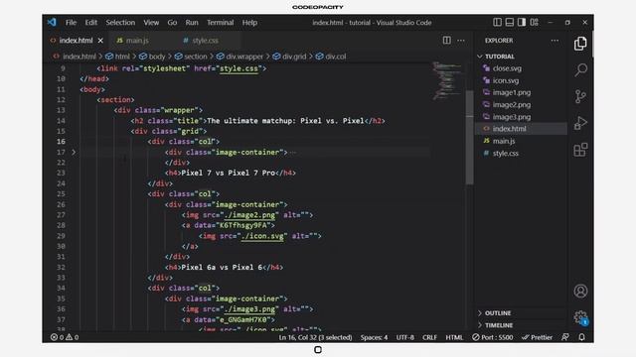636x357 pixels.
Task: Open the div.col breadcrumb dropdown
Action: (x=331, y=57)
